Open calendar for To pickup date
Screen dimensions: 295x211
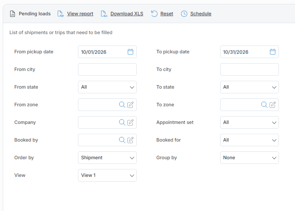click(273, 52)
